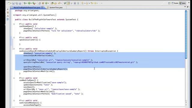This screenshot has width=192, height=108.
Task: Click the Open Task folder icon
Action: (55, 3)
